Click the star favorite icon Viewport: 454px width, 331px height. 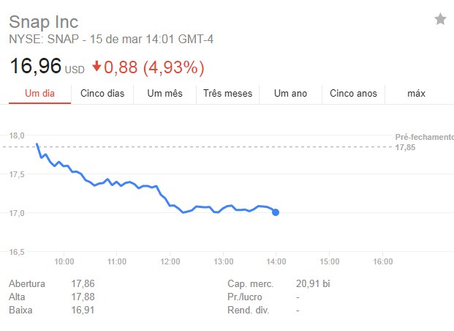(x=440, y=19)
